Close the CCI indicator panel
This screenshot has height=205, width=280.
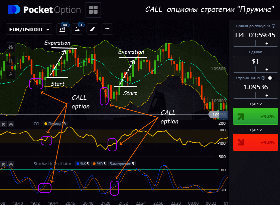(3, 124)
